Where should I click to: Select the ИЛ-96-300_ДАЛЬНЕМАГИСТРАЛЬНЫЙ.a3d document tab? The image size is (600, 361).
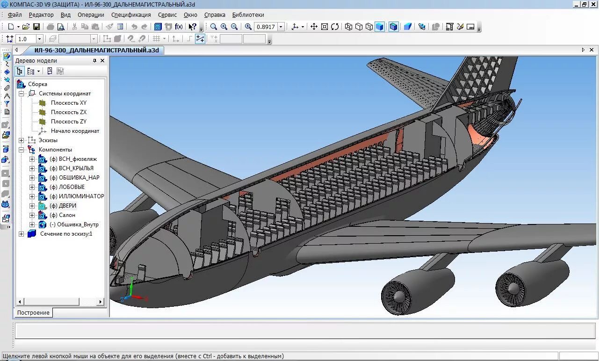97,50
